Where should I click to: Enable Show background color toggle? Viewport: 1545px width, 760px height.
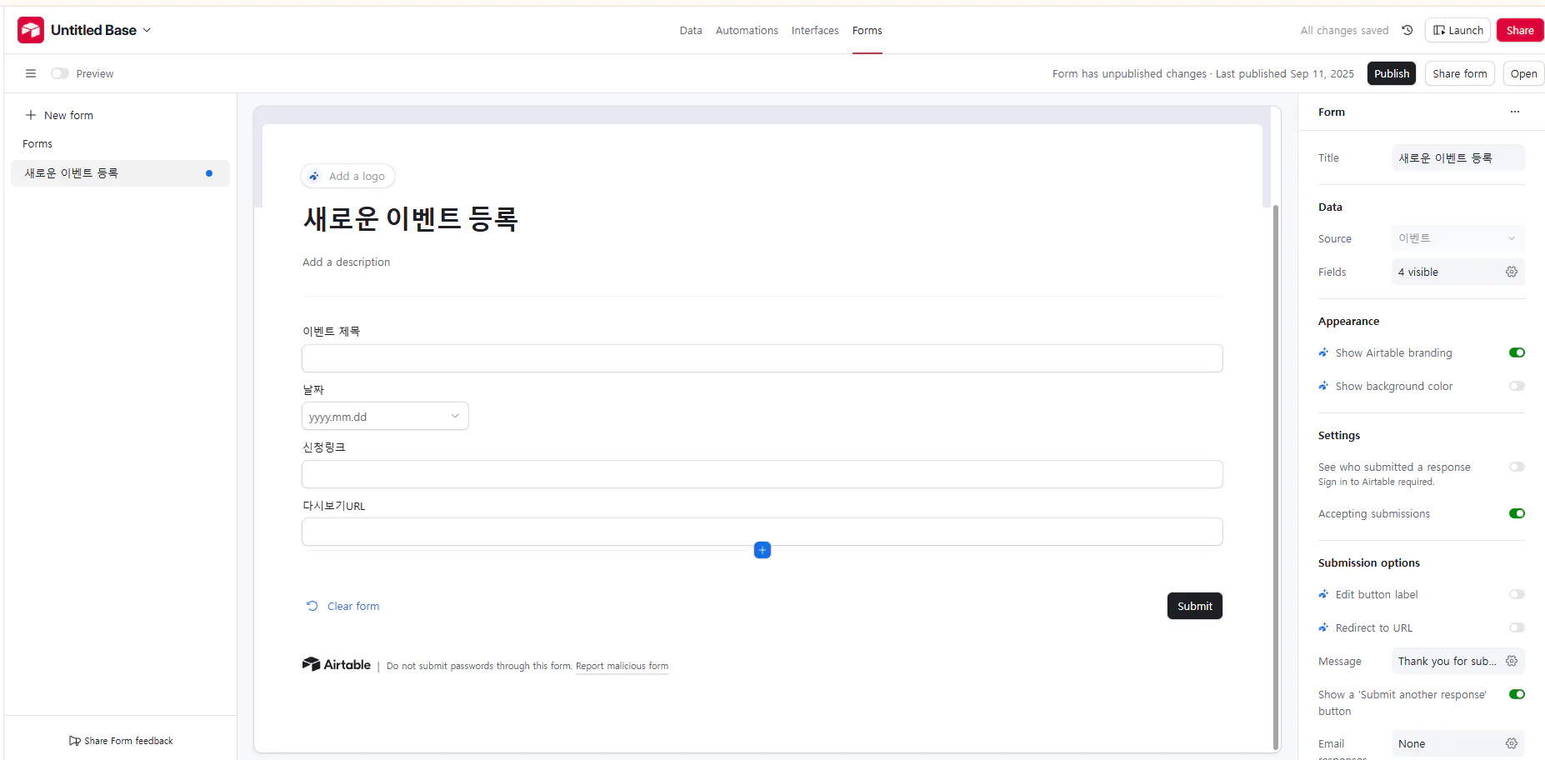(1517, 386)
